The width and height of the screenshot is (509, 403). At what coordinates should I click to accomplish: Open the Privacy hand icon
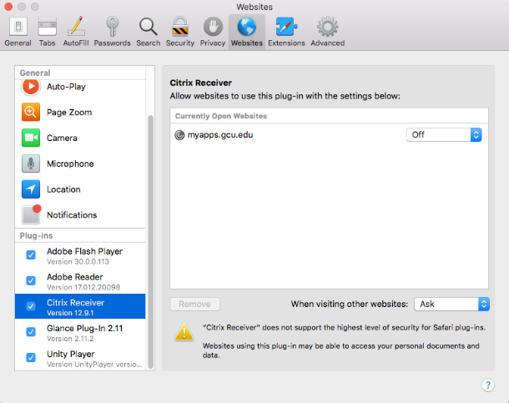[x=213, y=27]
